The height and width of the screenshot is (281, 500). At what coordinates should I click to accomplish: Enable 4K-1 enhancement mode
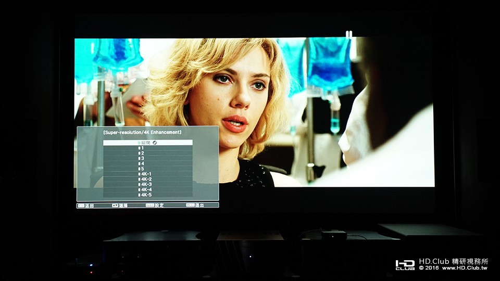tap(147, 174)
